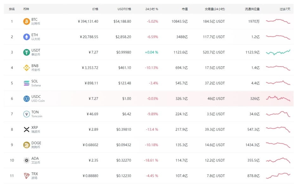Open the BTC 比特币 name link

35,21
